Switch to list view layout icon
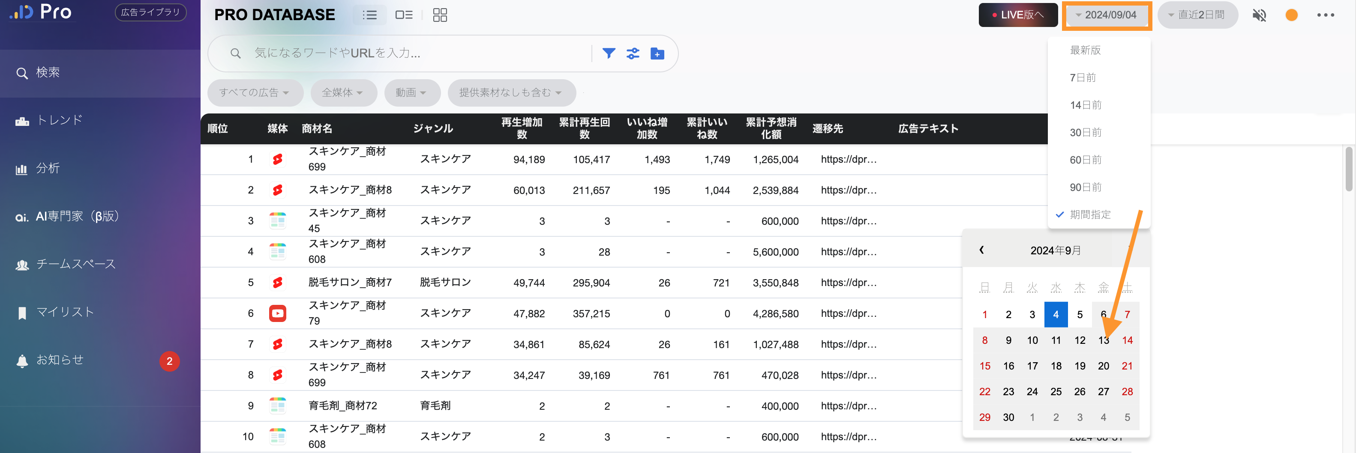 [369, 15]
